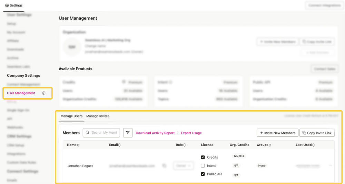Click the License column header
This screenshot has width=345, height=184.
click(x=207, y=145)
